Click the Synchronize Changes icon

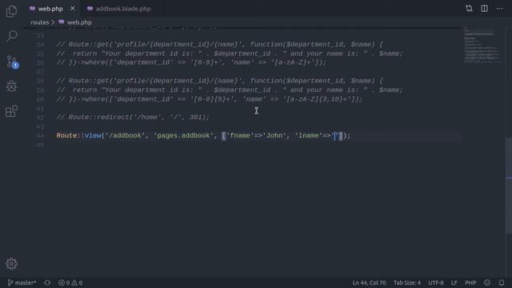click(47, 282)
